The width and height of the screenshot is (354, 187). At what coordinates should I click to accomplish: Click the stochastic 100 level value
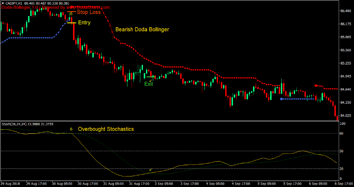coord(343,124)
